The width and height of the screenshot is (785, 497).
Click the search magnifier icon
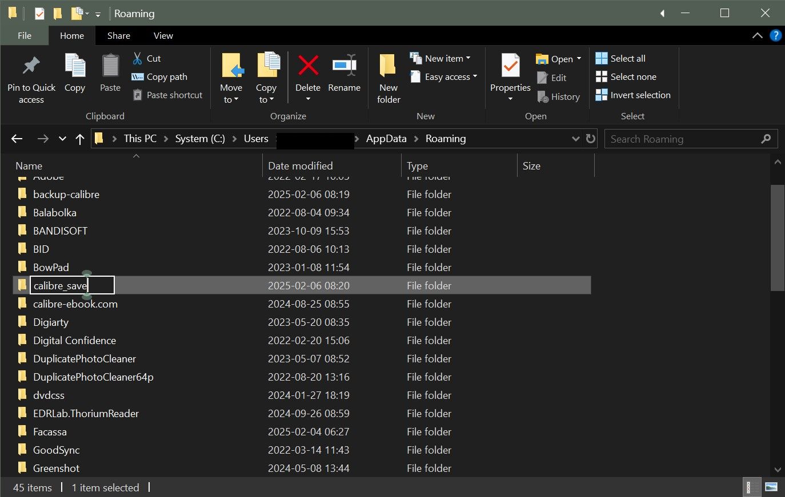pos(766,139)
